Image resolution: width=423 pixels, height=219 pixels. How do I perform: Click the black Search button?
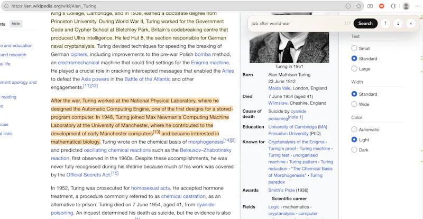click(365, 23)
